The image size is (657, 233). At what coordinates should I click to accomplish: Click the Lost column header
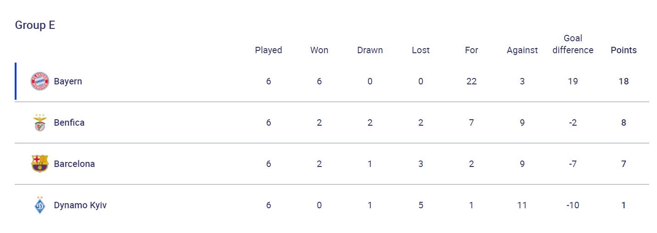tap(421, 50)
